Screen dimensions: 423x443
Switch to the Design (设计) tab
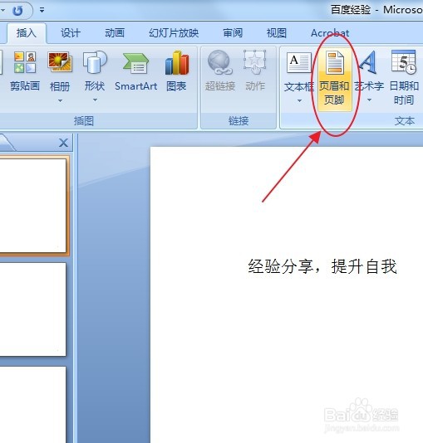coord(71,33)
